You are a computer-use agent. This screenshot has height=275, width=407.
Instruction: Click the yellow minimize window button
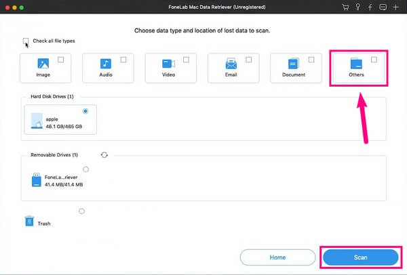point(14,7)
